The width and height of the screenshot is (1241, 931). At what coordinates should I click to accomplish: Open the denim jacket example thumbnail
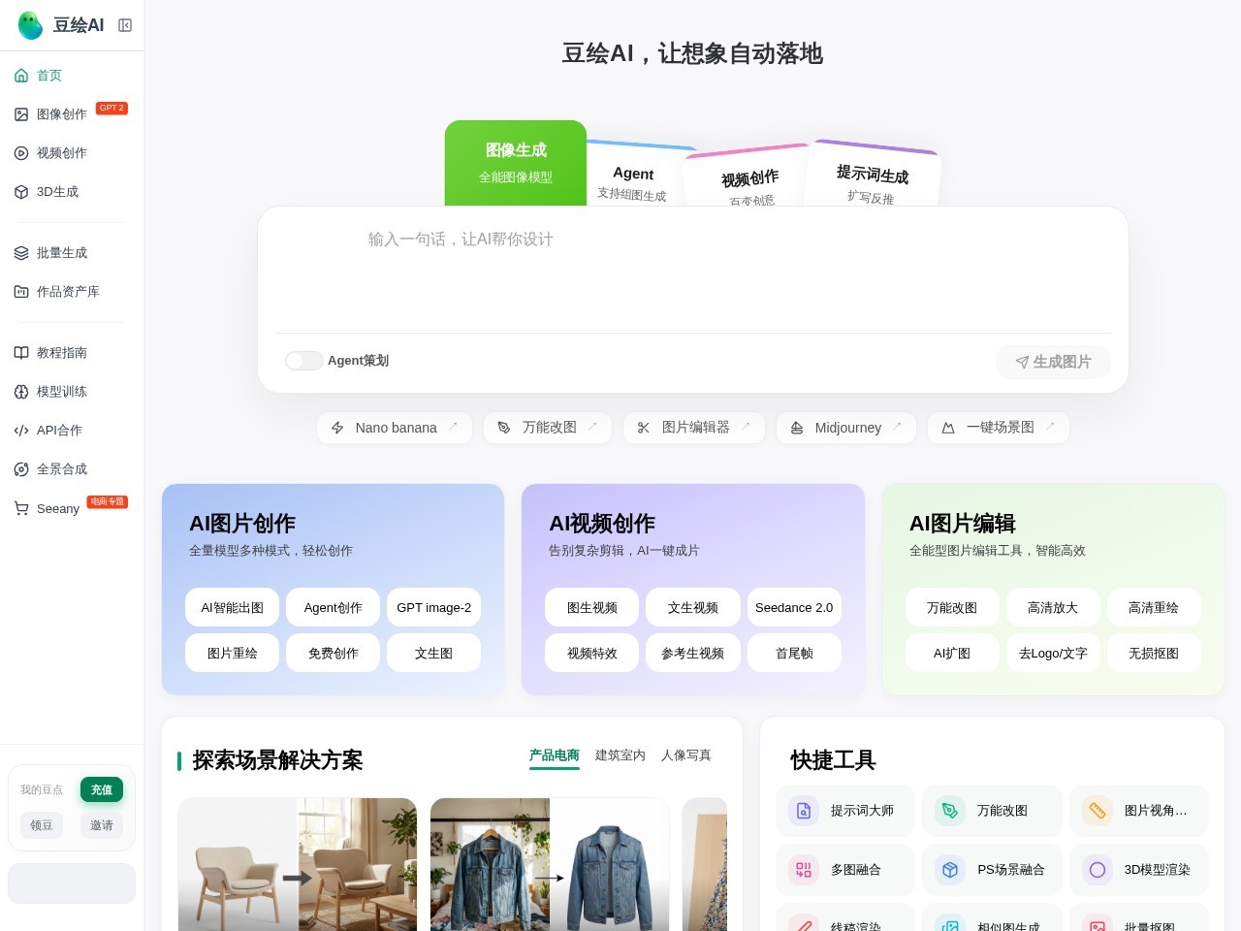[x=550, y=864]
